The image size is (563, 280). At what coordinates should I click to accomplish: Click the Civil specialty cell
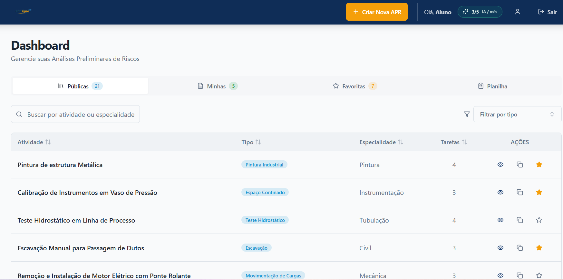click(365, 248)
